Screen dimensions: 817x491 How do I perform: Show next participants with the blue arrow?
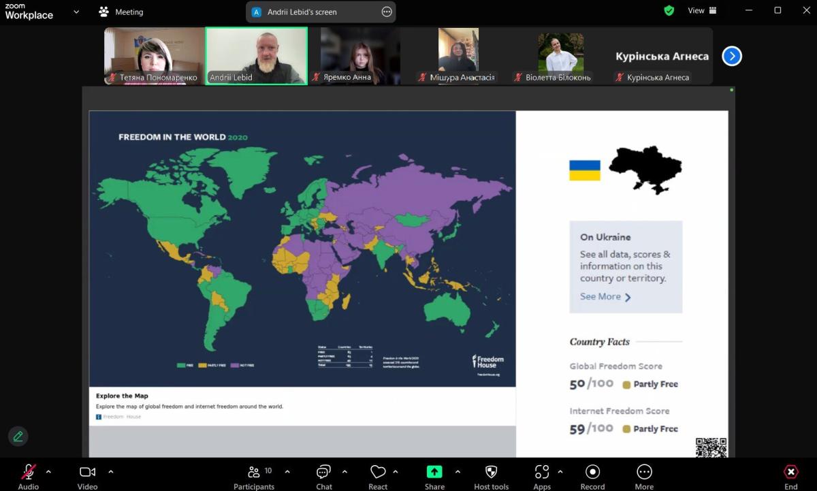(732, 57)
